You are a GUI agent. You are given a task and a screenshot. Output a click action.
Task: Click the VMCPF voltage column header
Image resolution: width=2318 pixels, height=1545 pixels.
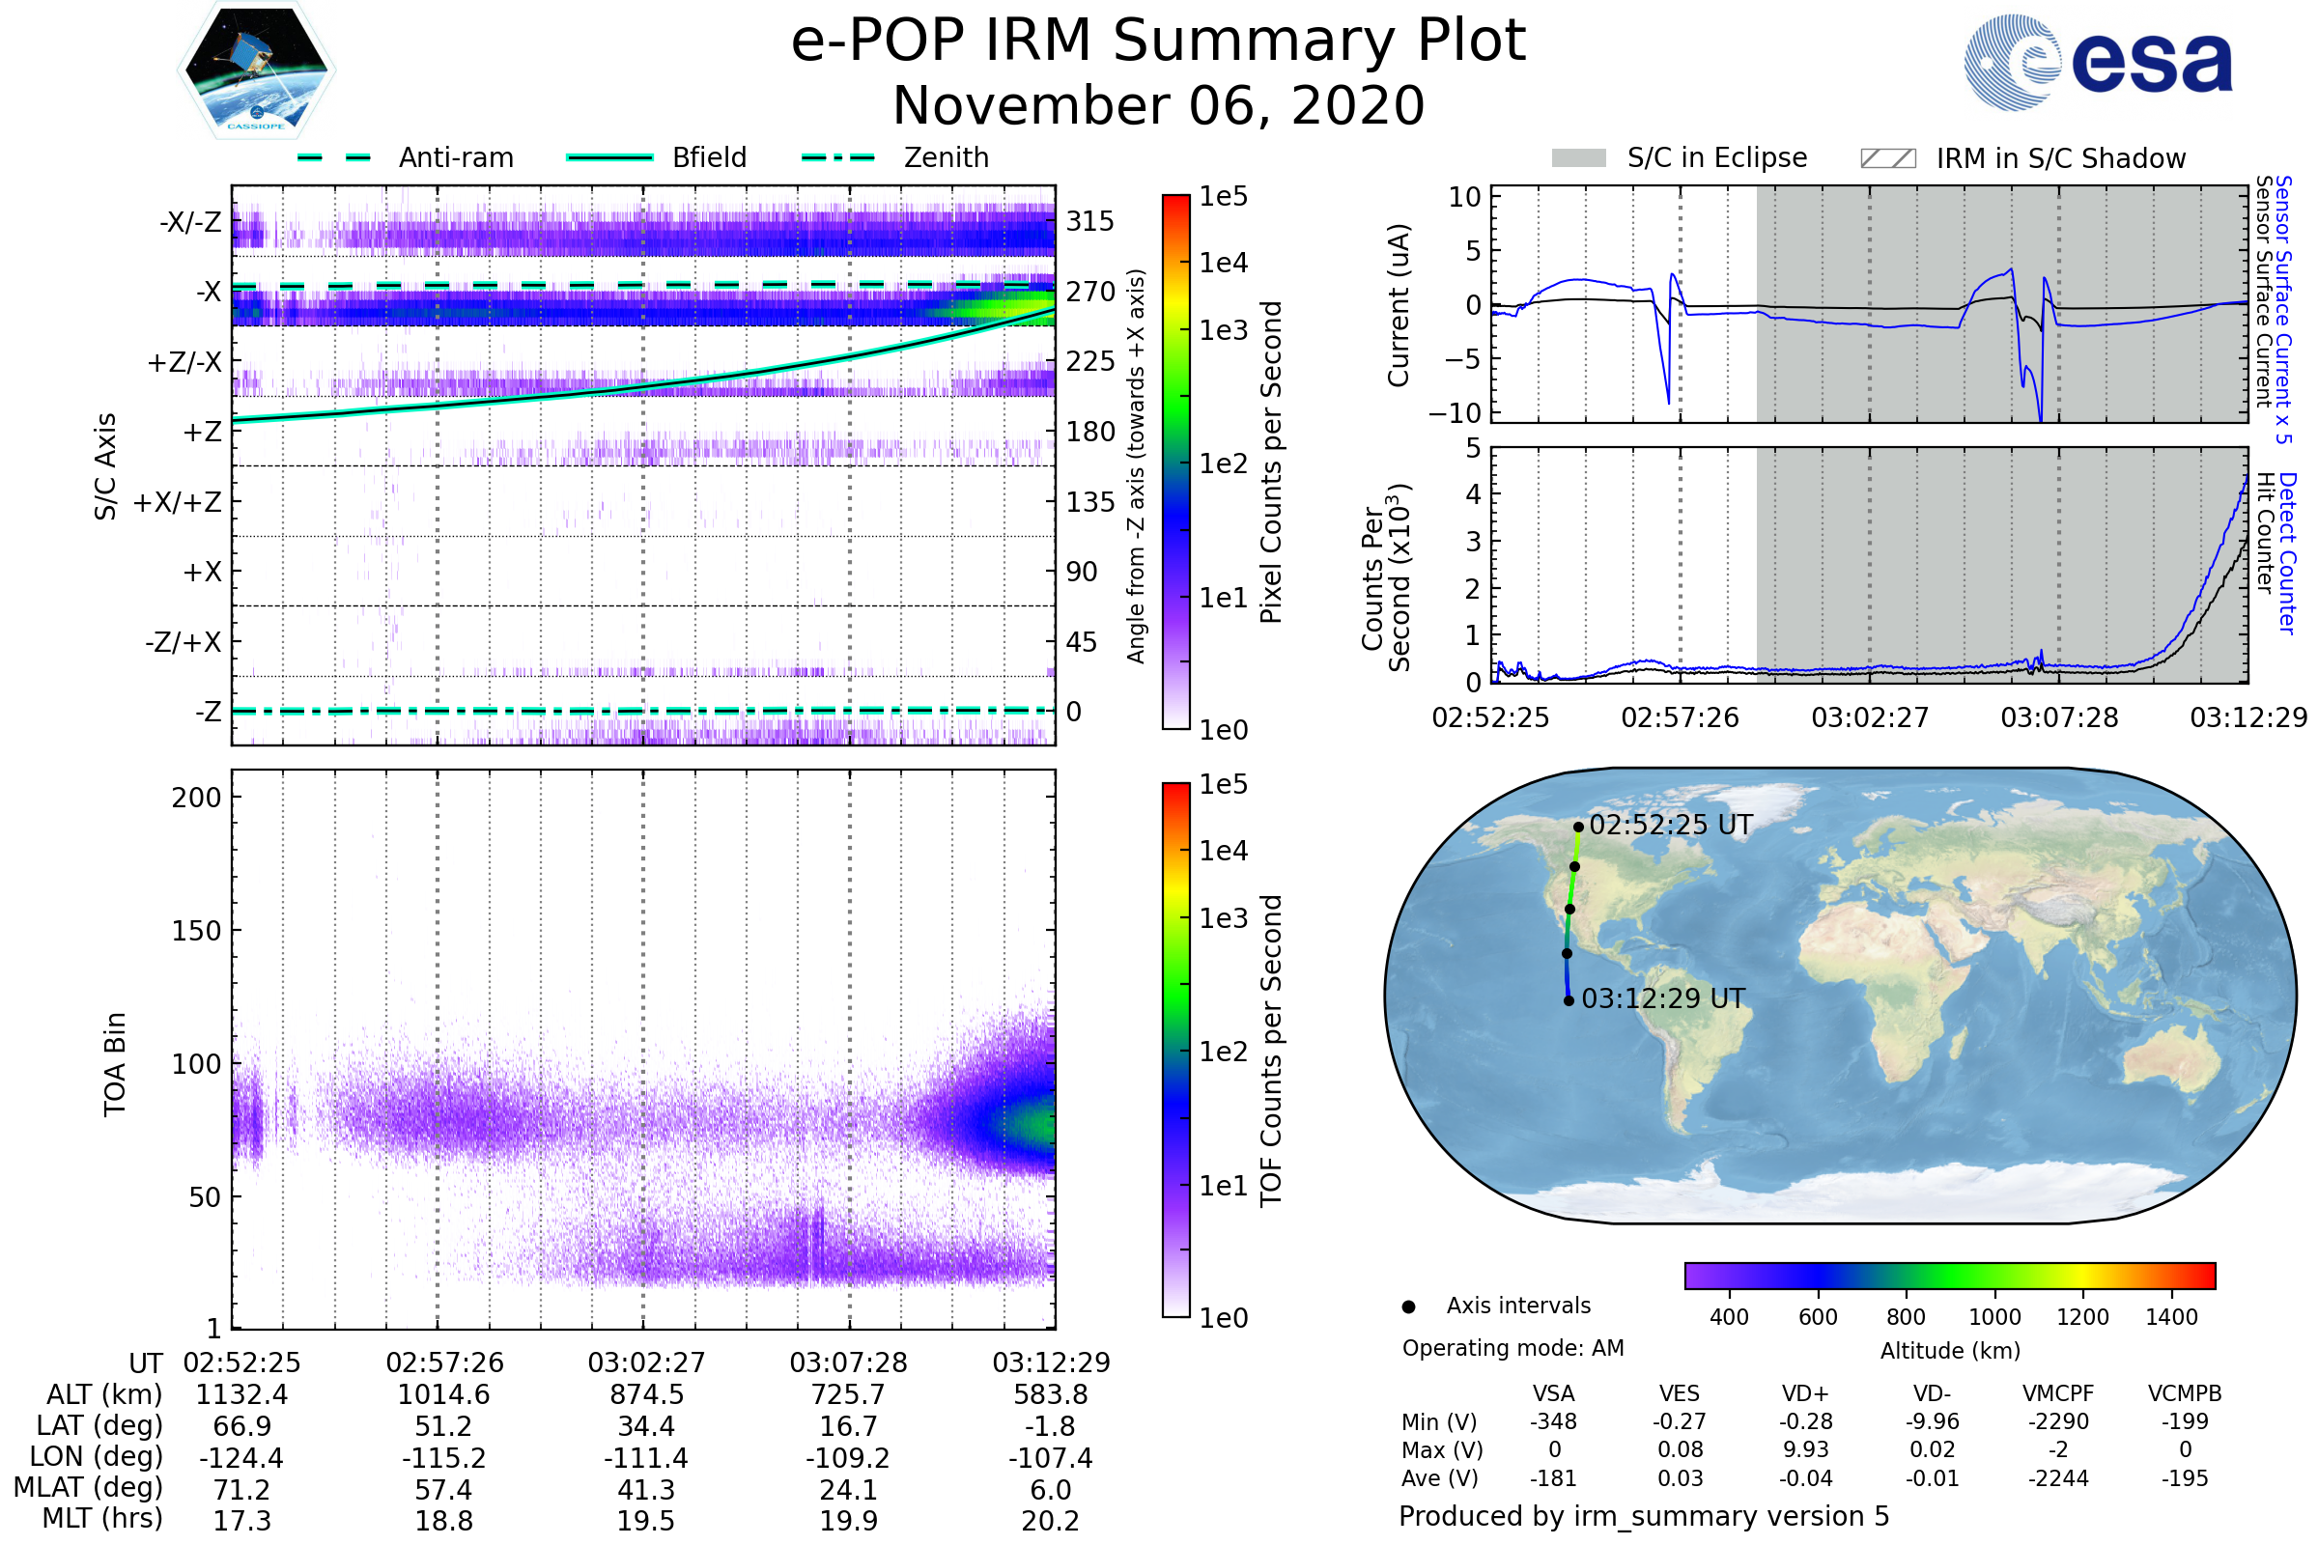pyautogui.click(x=2058, y=1394)
